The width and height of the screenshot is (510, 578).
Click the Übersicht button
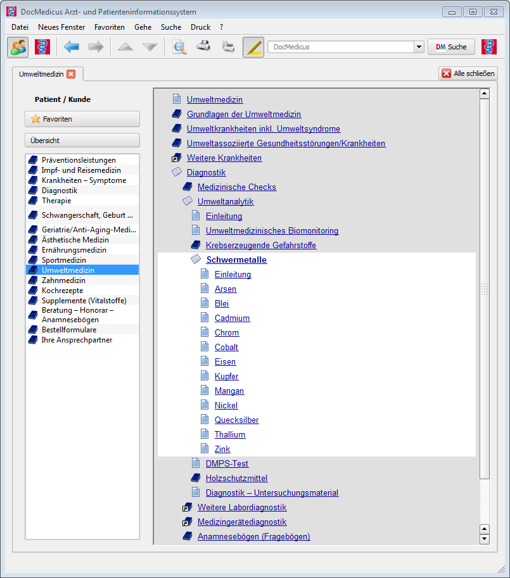pyautogui.click(x=82, y=141)
